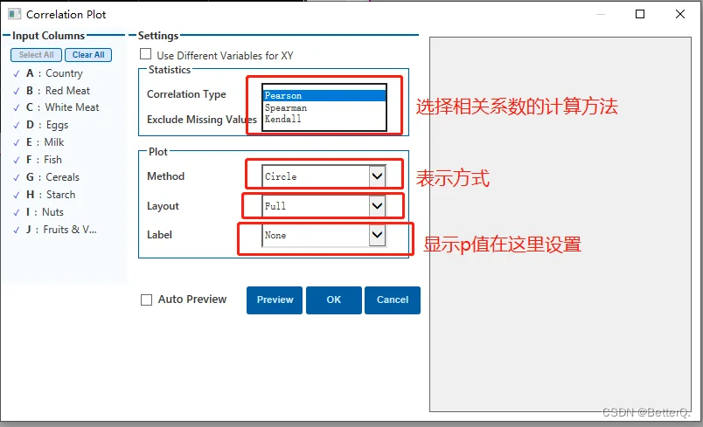Click the Correlation Type label

(x=186, y=94)
